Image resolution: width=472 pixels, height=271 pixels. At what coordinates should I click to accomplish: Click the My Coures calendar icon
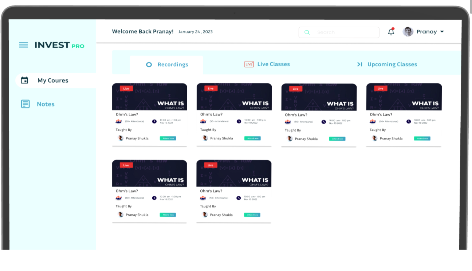[24, 80]
